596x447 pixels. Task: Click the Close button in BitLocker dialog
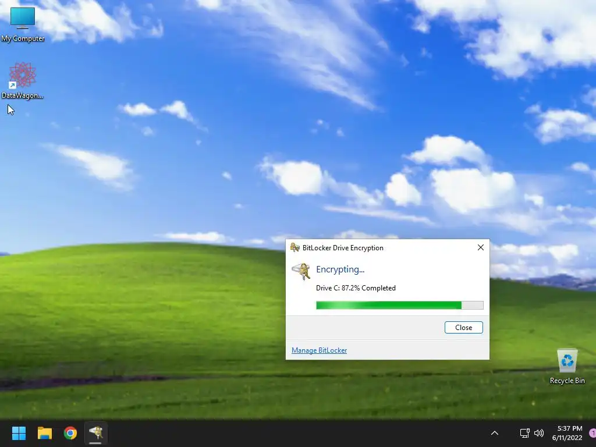click(x=463, y=328)
